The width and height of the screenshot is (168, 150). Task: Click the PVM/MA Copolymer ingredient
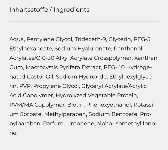pyautogui.click(x=37, y=105)
